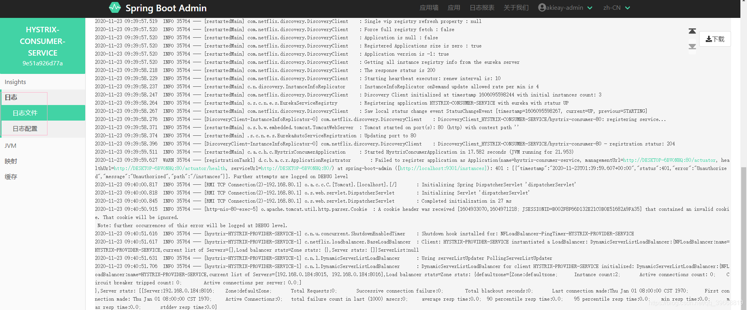Expand the akieay-admin user dropdown arrow
Screen dimensions: 747x310
(x=590, y=8)
